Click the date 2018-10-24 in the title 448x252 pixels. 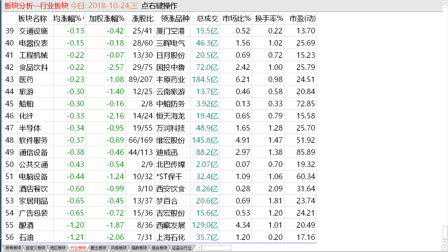(x=108, y=6)
